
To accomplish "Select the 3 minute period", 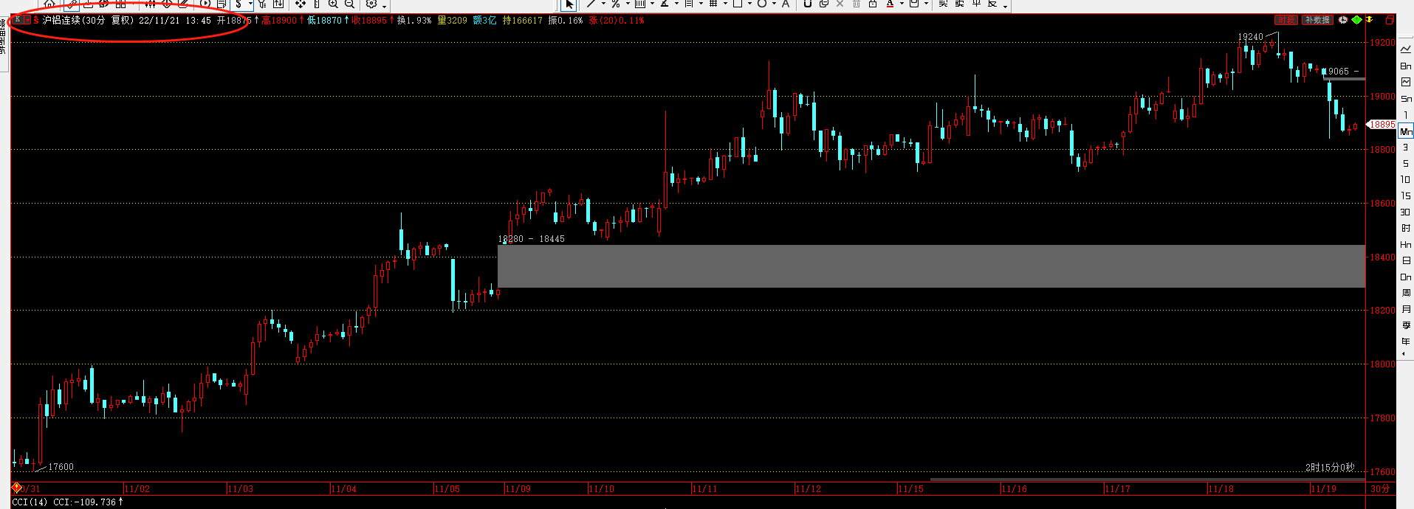I will tap(1405, 147).
